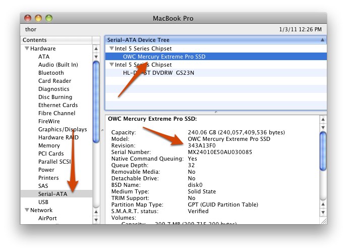This screenshot has width=347, height=252.
Task: Click sidebar scrollbar bottom up arrow
Action: [x=96, y=212]
